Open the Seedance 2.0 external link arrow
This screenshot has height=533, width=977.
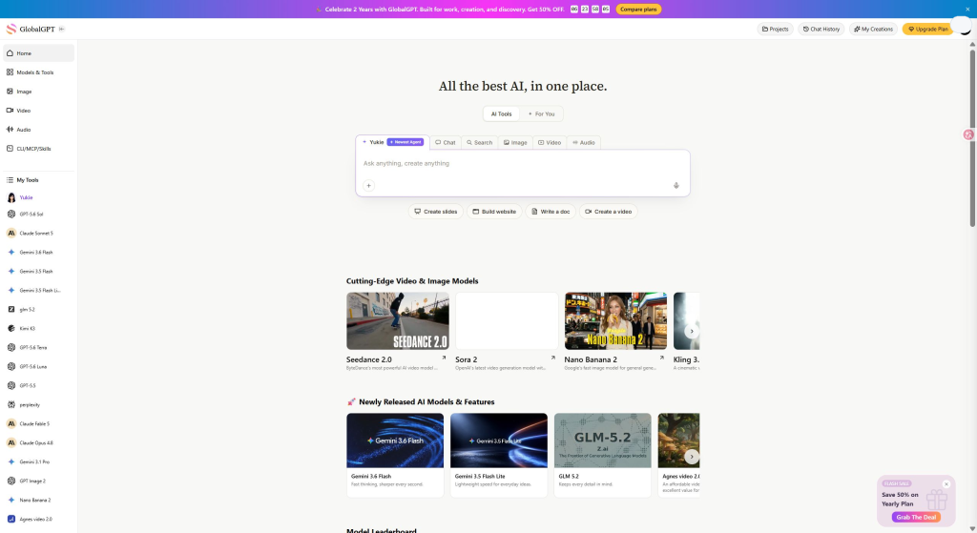coord(444,358)
